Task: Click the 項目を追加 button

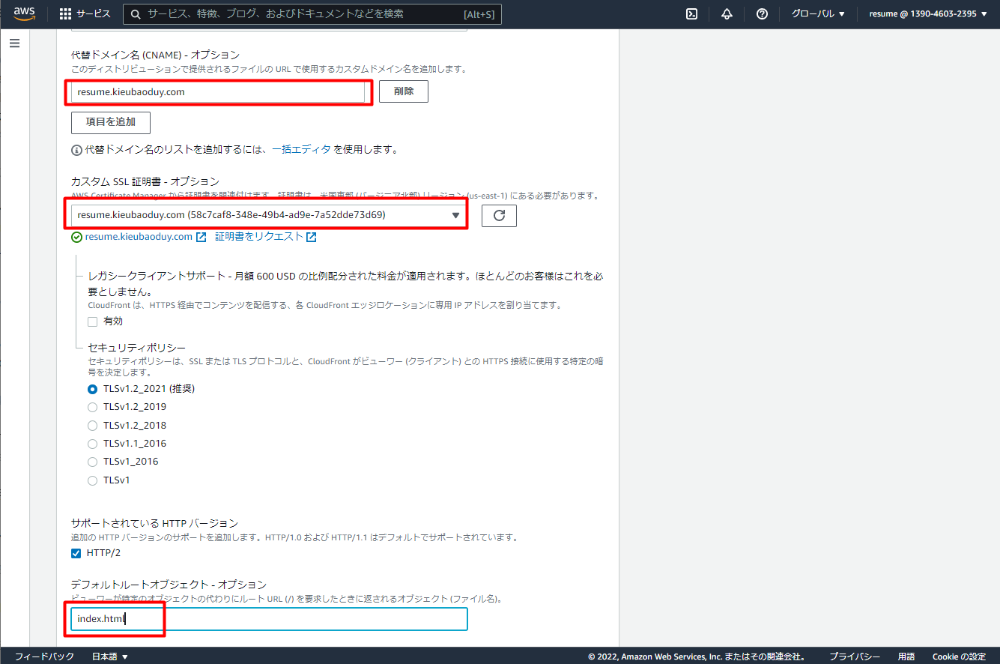Action: (x=111, y=122)
